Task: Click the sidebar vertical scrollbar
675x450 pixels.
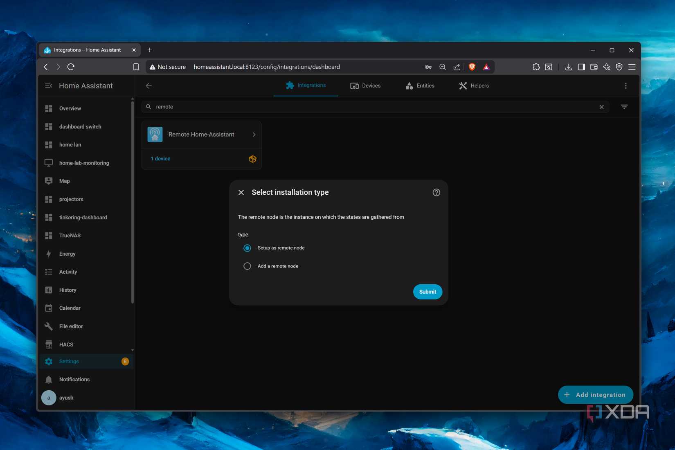Action: [132, 202]
